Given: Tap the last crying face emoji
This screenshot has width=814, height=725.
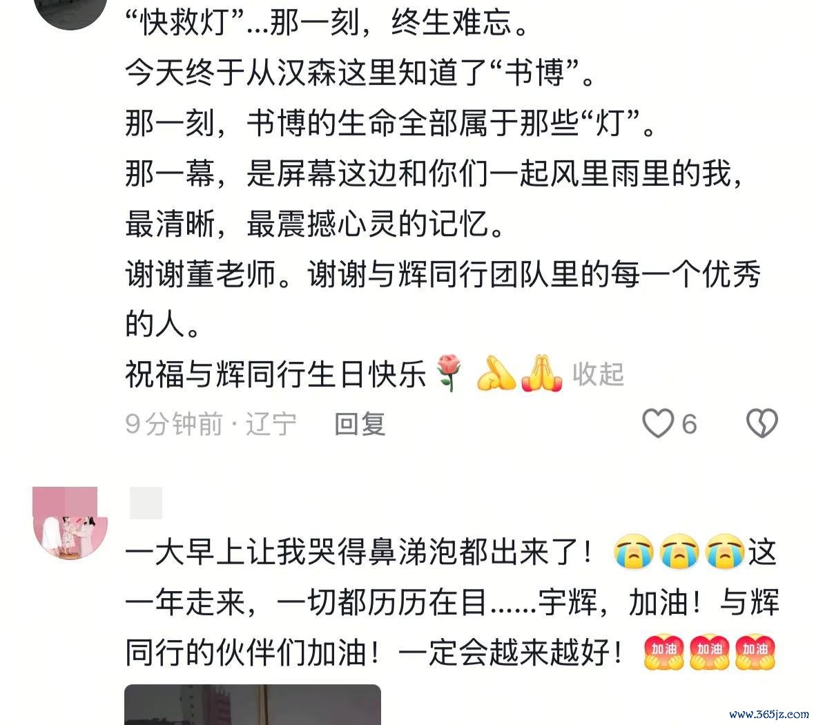Looking at the screenshot, I should tap(725, 551).
